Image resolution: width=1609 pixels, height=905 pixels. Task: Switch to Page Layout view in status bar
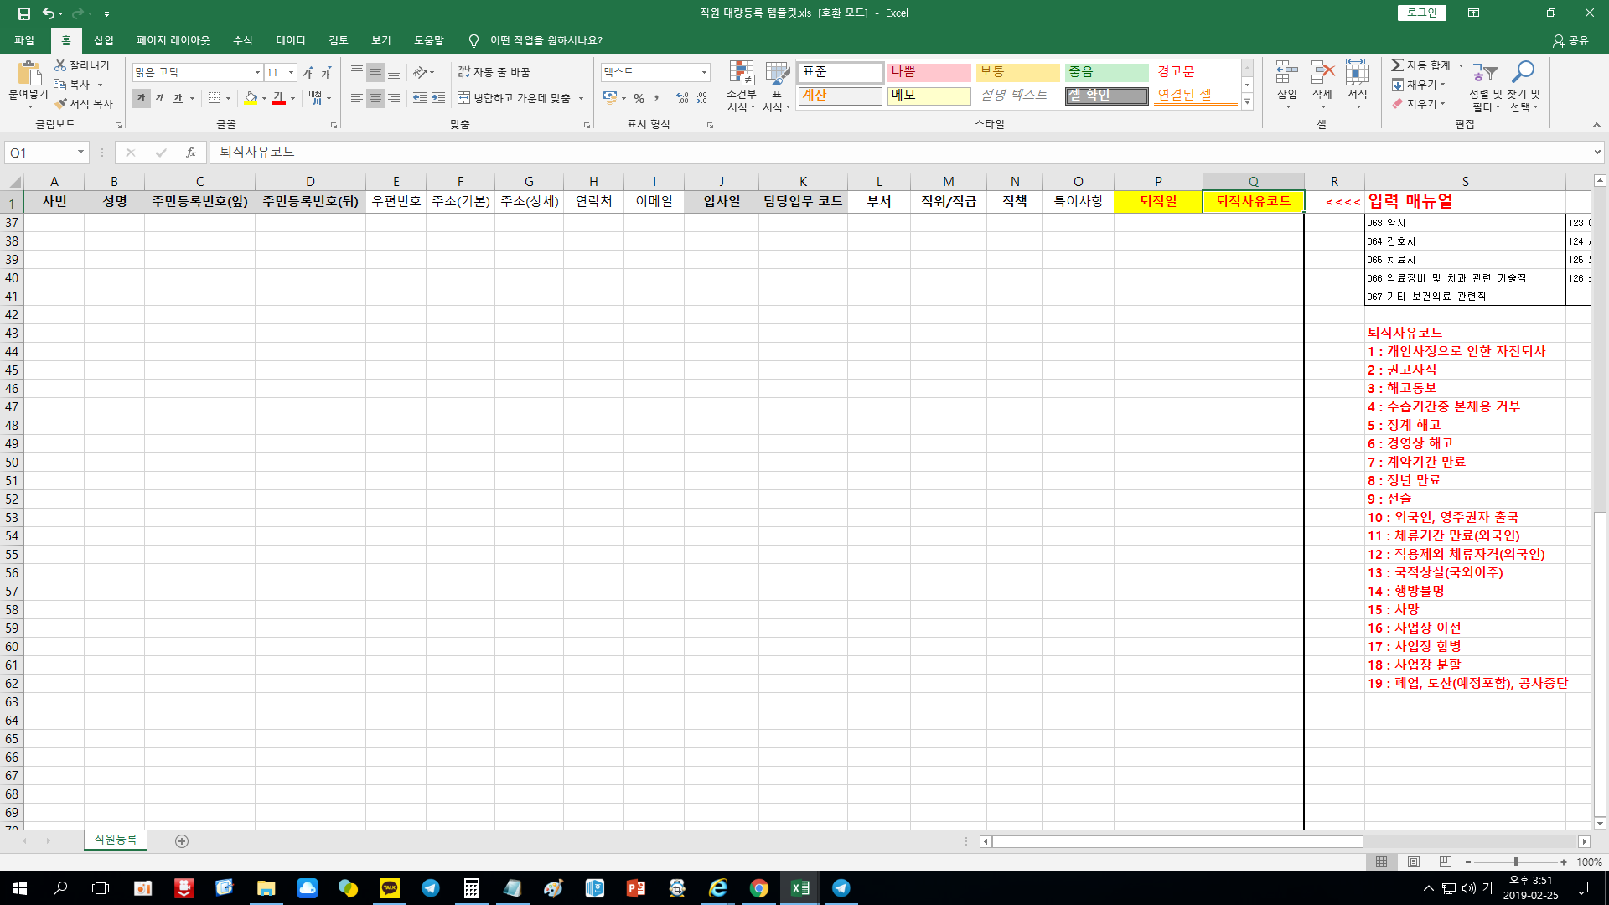click(x=1414, y=862)
